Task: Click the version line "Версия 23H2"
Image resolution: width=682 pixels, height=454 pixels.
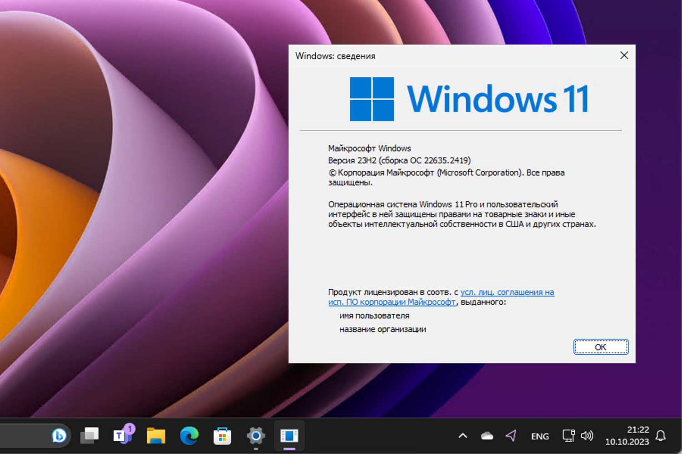Action: click(x=399, y=160)
